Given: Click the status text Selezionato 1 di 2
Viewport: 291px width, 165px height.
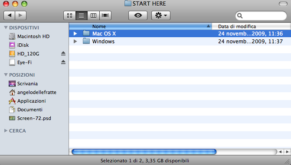Looking at the screenshot, I should 122,161.
